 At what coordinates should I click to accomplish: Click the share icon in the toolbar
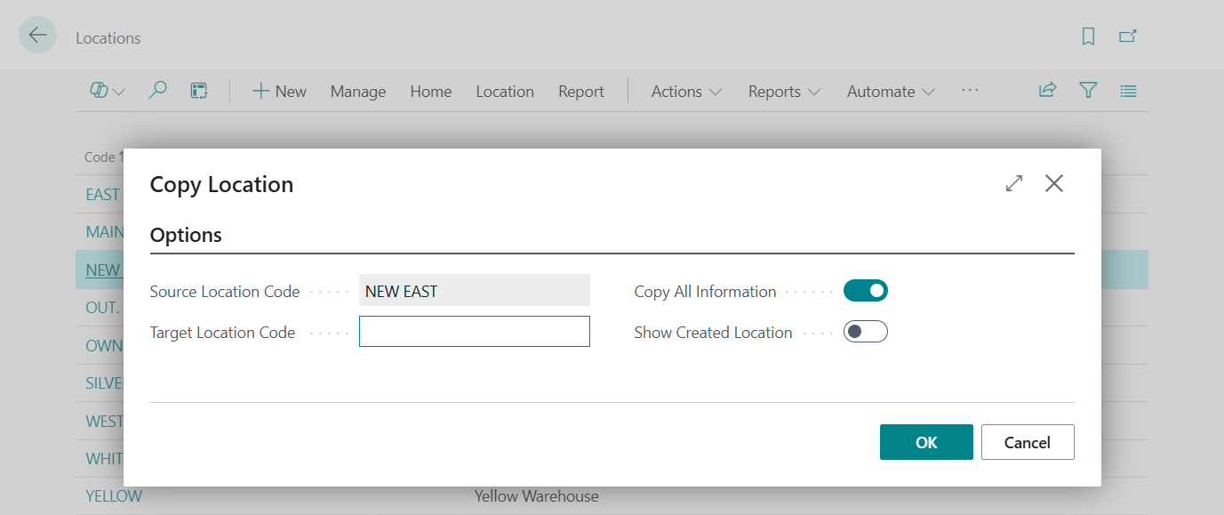coord(1047,90)
